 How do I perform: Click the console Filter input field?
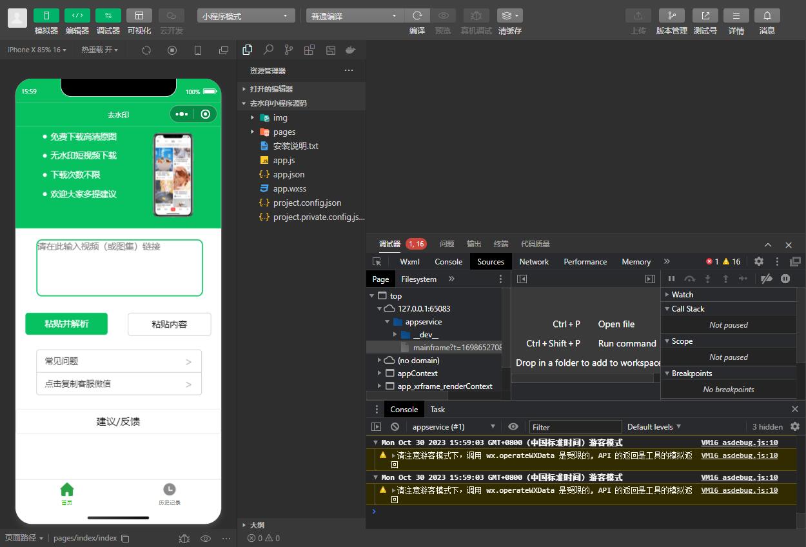[x=575, y=426]
